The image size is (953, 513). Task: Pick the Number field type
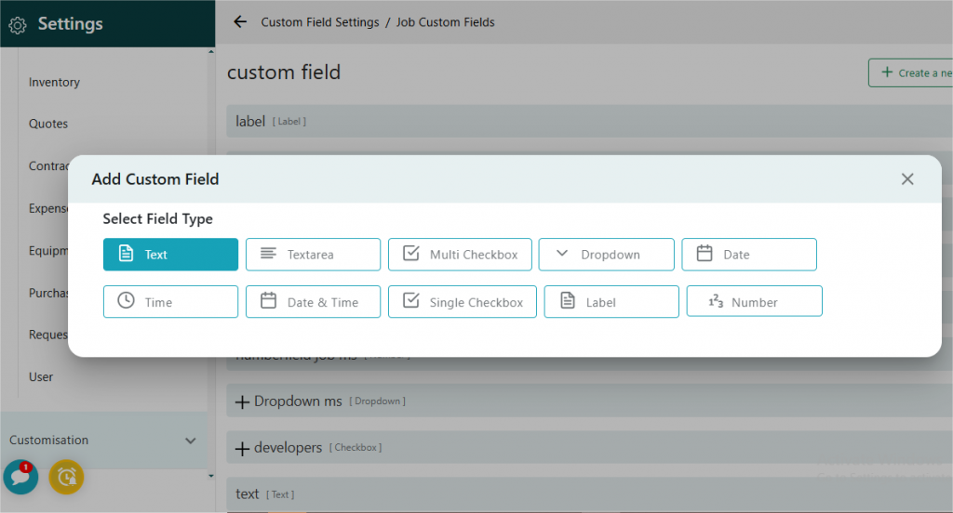point(754,302)
